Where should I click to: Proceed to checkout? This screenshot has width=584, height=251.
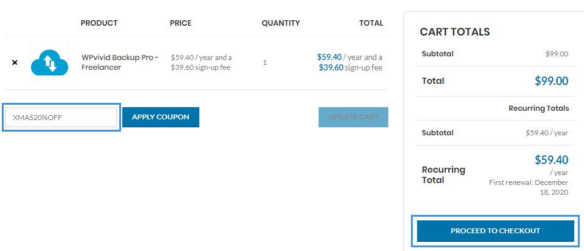pyautogui.click(x=495, y=231)
